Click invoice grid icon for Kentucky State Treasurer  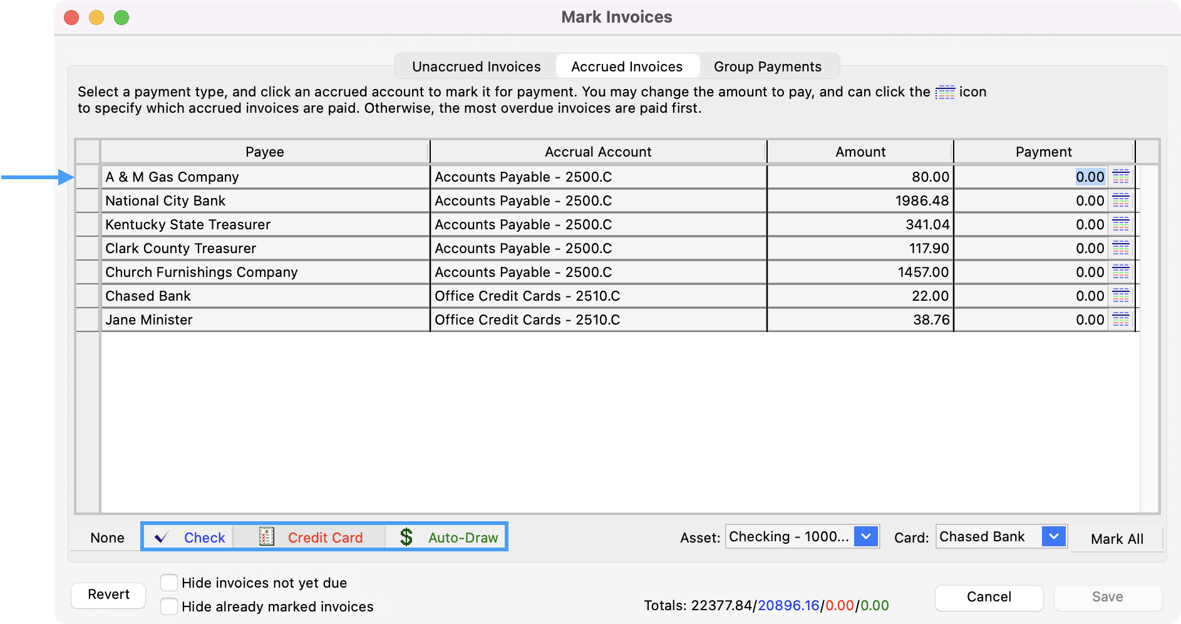(1121, 225)
